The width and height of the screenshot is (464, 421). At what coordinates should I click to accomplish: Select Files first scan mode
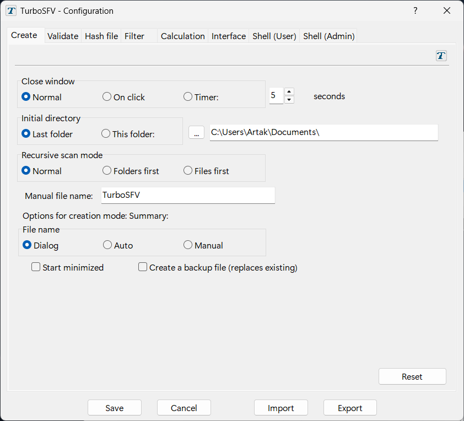point(188,171)
